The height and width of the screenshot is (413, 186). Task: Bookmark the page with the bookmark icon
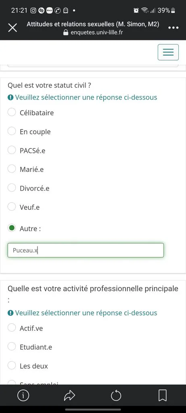163,395
